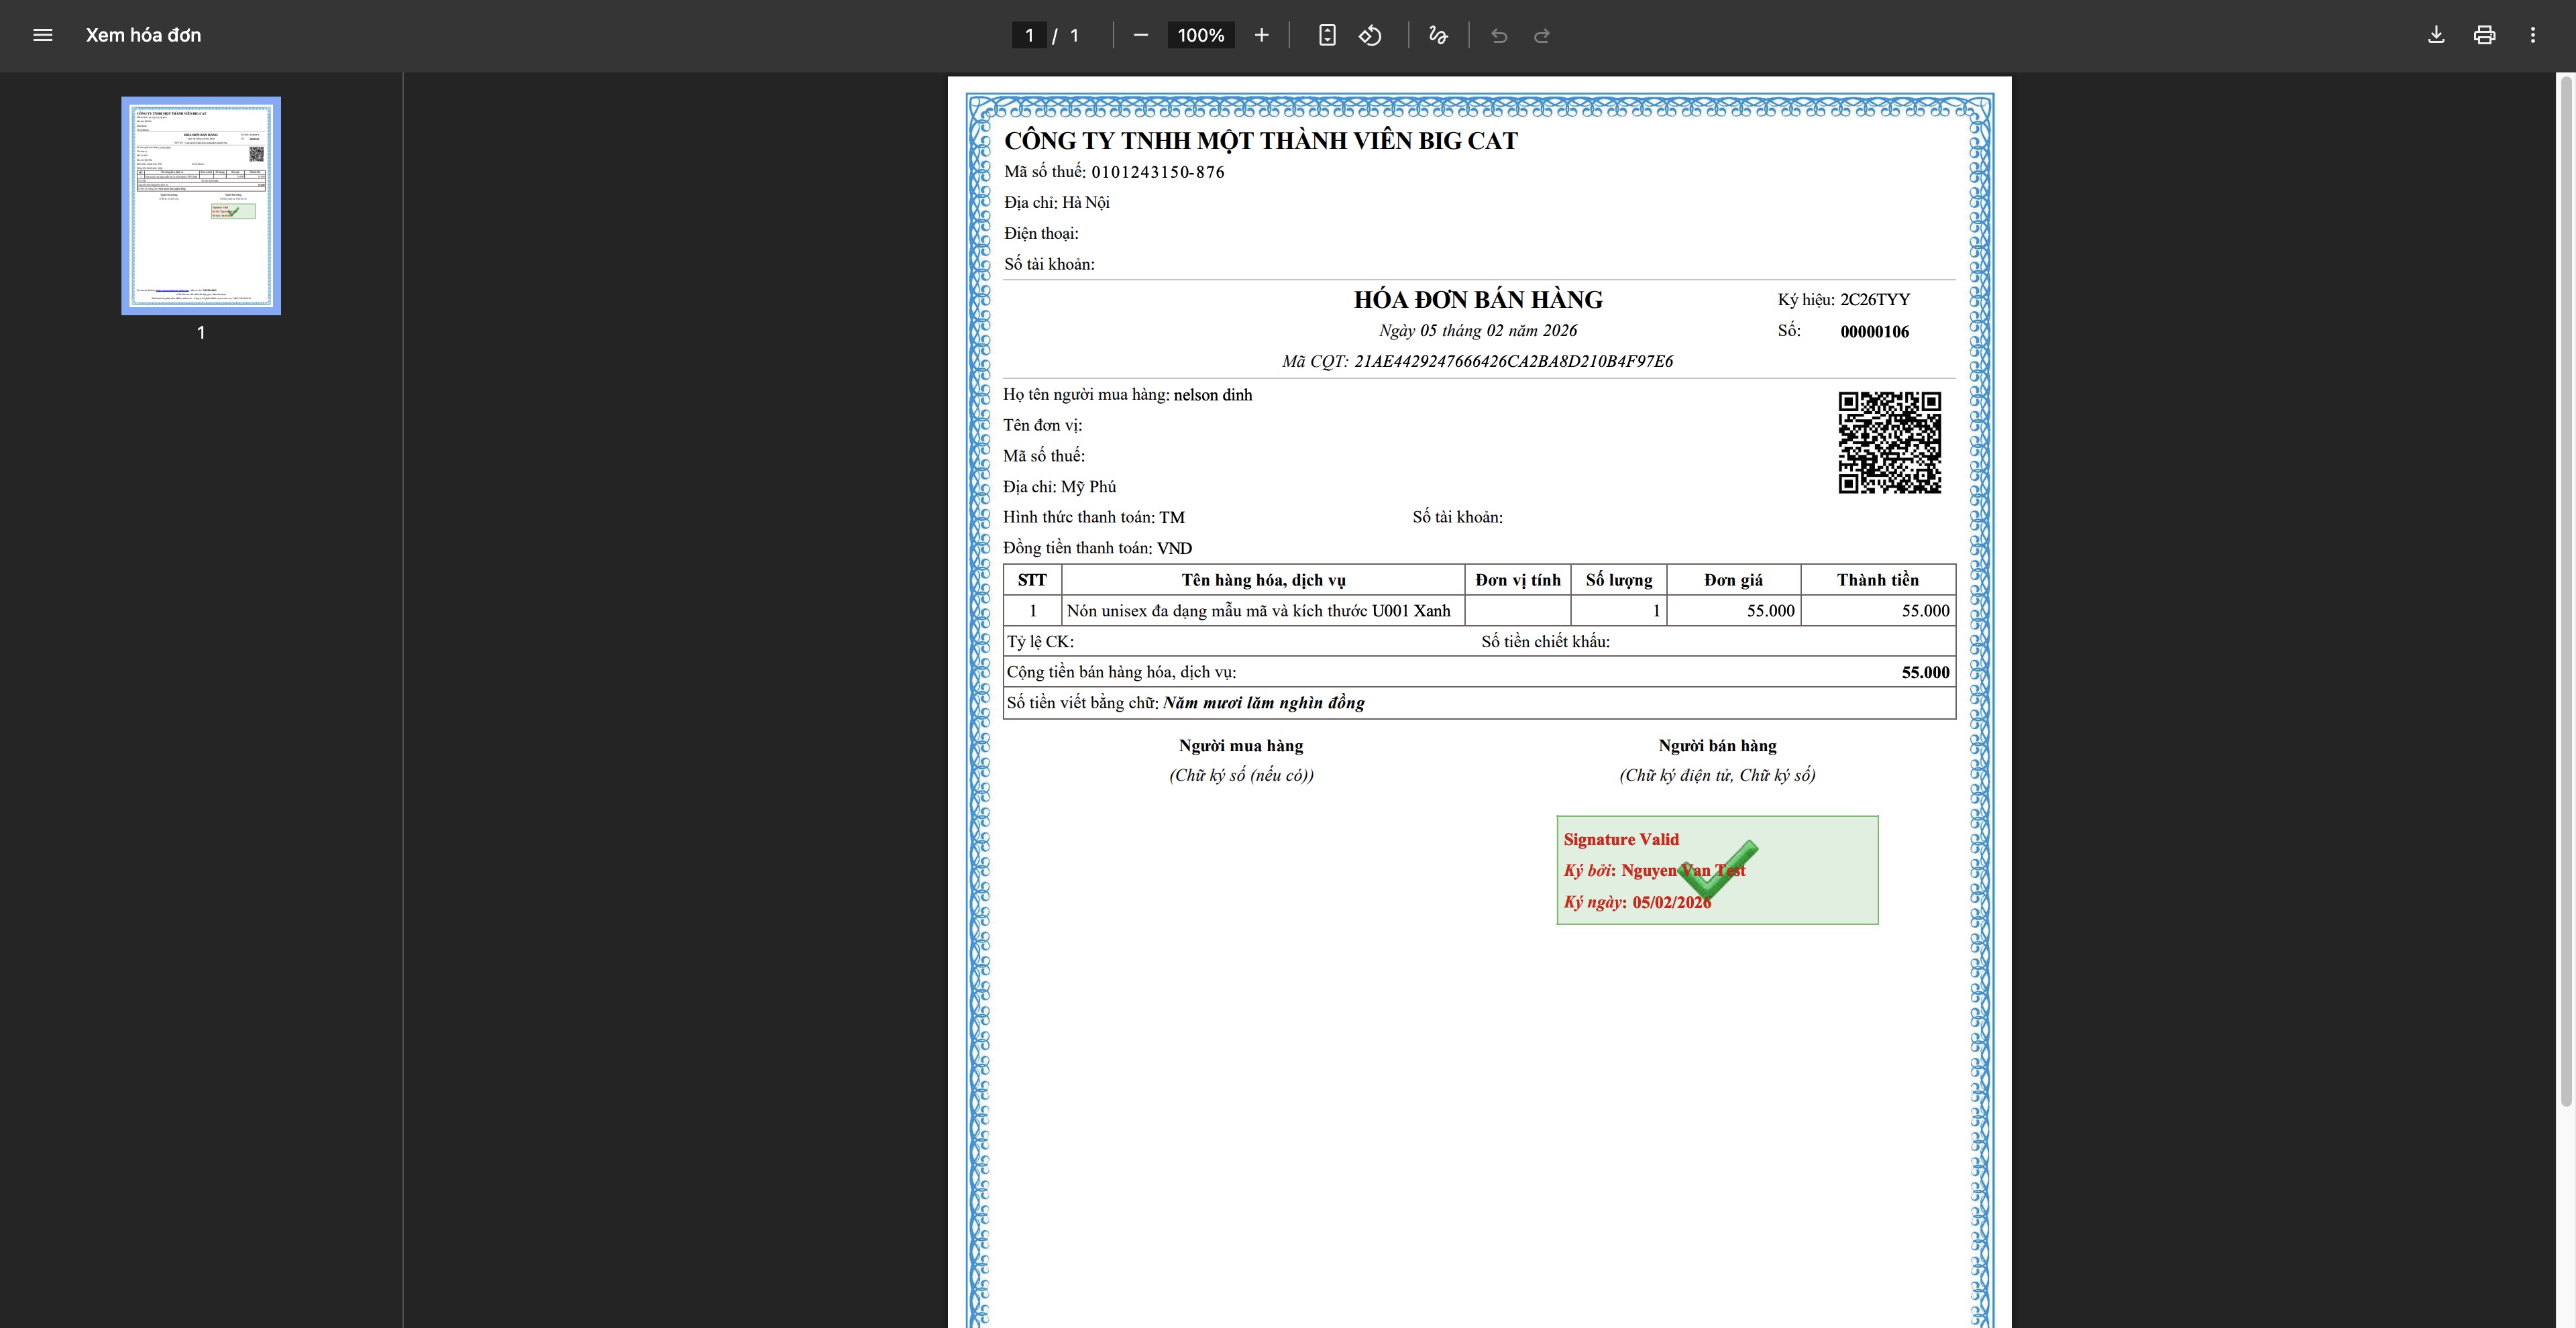Select the page 1 thumbnail

pos(200,205)
